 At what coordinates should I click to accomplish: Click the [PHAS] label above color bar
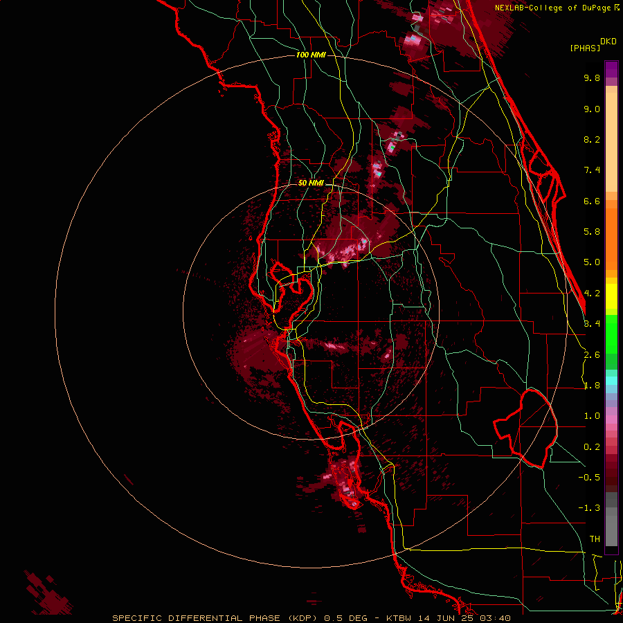[x=585, y=48]
